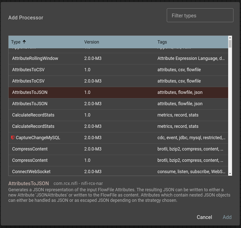Click Cancel to dismiss the dialog
The height and width of the screenshot is (228, 241).
[x=204, y=217]
